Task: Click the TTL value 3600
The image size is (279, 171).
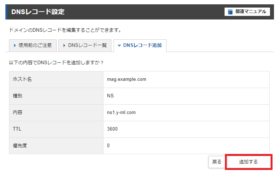Action: [x=112, y=129]
